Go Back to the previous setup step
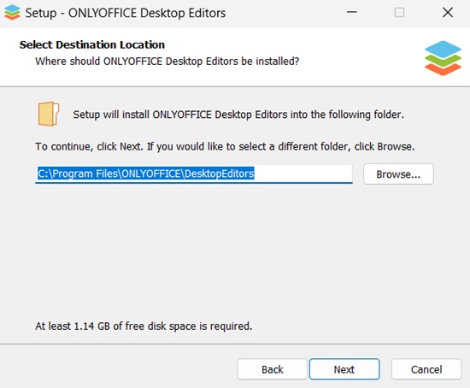Image resolution: width=470 pixels, height=388 pixels. pyautogui.click(x=272, y=369)
